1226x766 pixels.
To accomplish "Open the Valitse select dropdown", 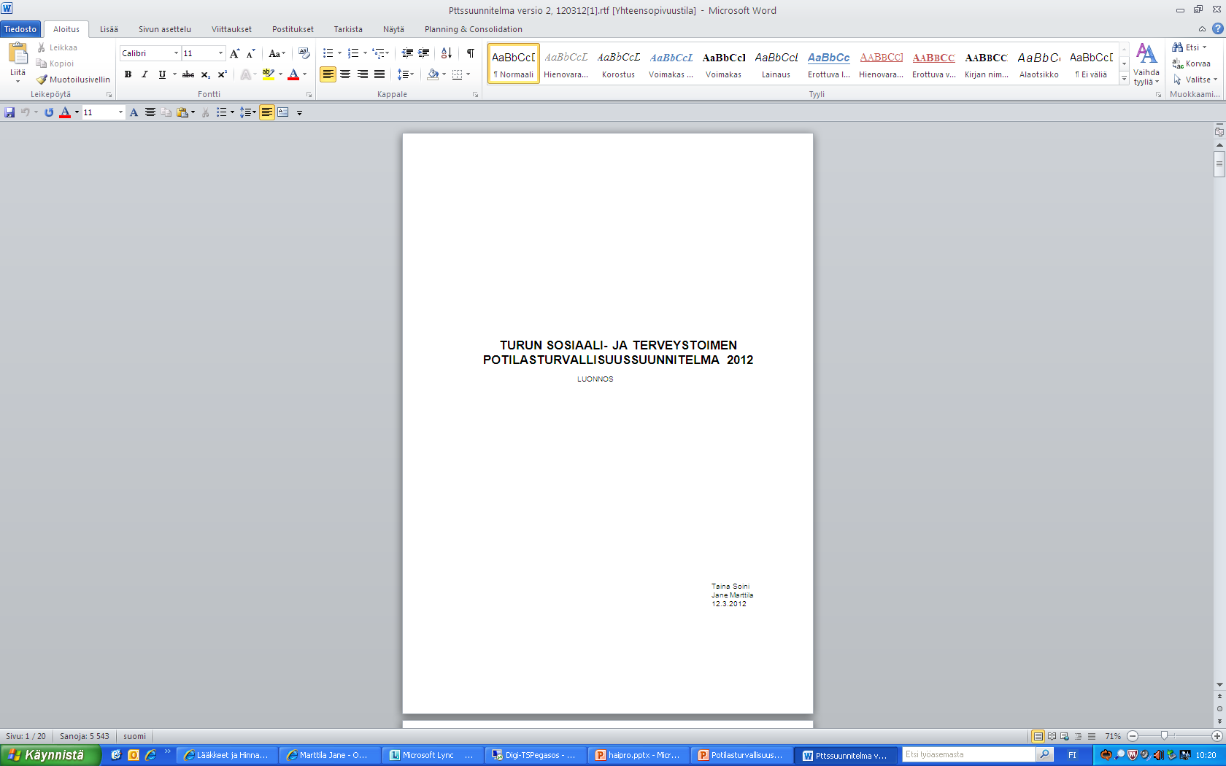I will point(1195,80).
